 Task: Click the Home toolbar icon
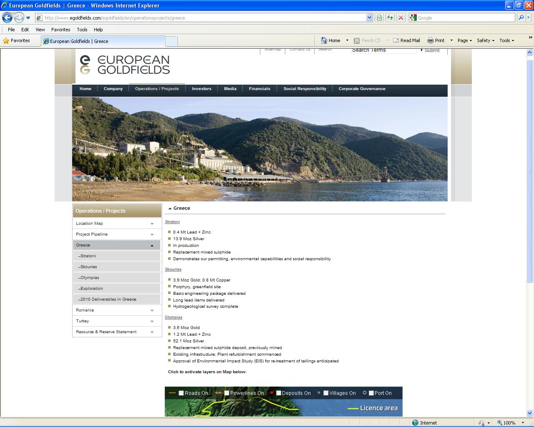pos(324,40)
